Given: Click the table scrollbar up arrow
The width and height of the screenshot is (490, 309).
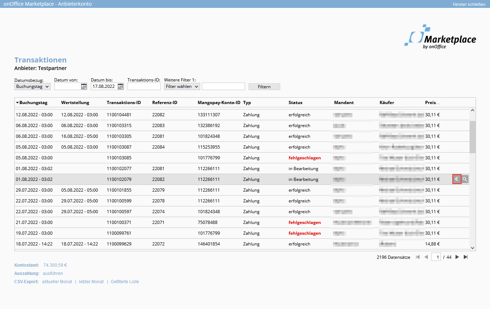Looking at the screenshot, I should click(472, 111).
